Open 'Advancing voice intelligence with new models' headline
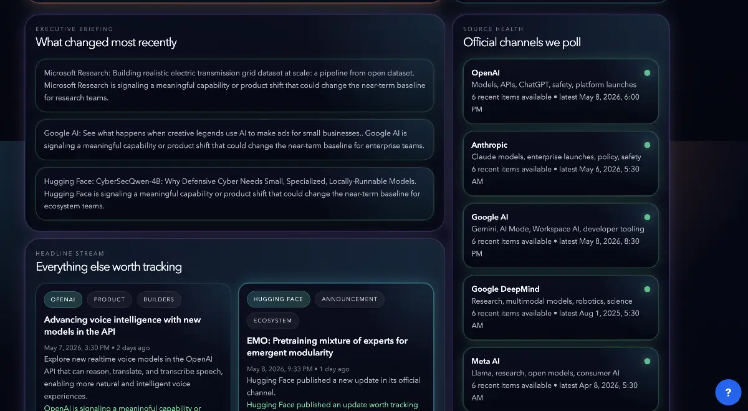The width and height of the screenshot is (748, 411). click(123, 326)
